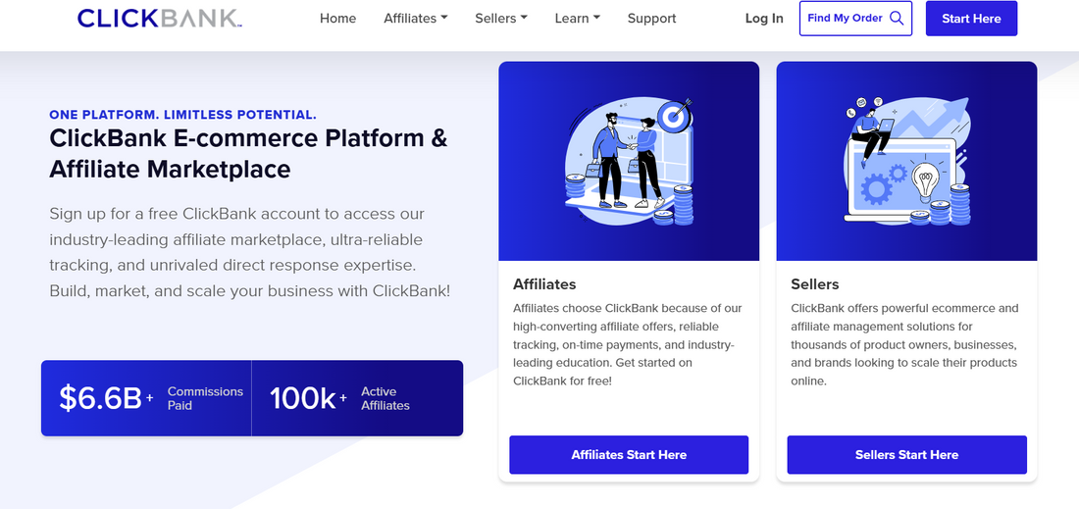This screenshot has height=509, width=1079.
Task: Go to the Support page
Action: 651,19
